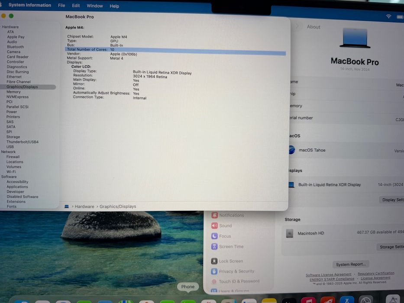
Task: Select Camera in the sidebar
Action: [13, 52]
